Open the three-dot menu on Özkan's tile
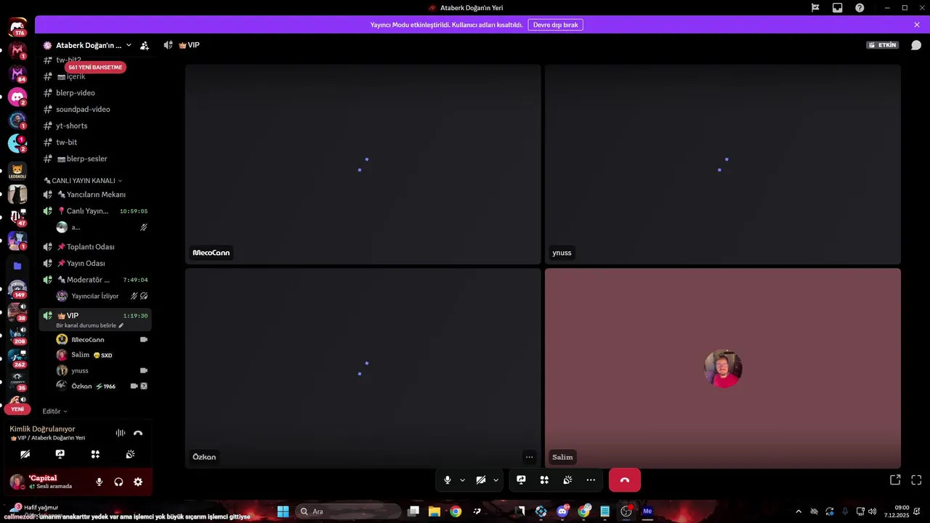The image size is (930, 523). pos(529,457)
